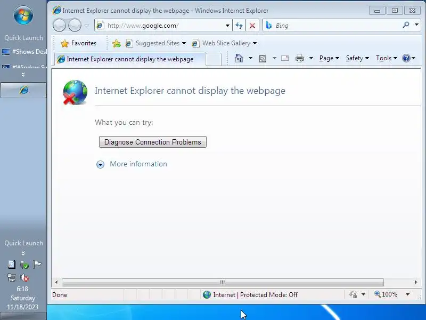The height and width of the screenshot is (320, 426).
Task: Expand the Print options dropdown arrow
Action: tap(312, 58)
